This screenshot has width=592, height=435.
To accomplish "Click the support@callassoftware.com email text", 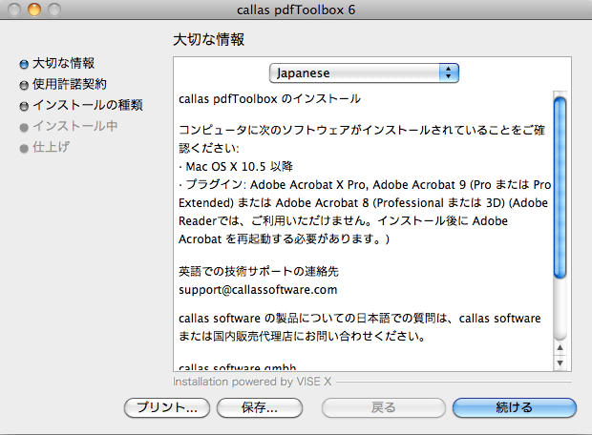I will click(258, 290).
